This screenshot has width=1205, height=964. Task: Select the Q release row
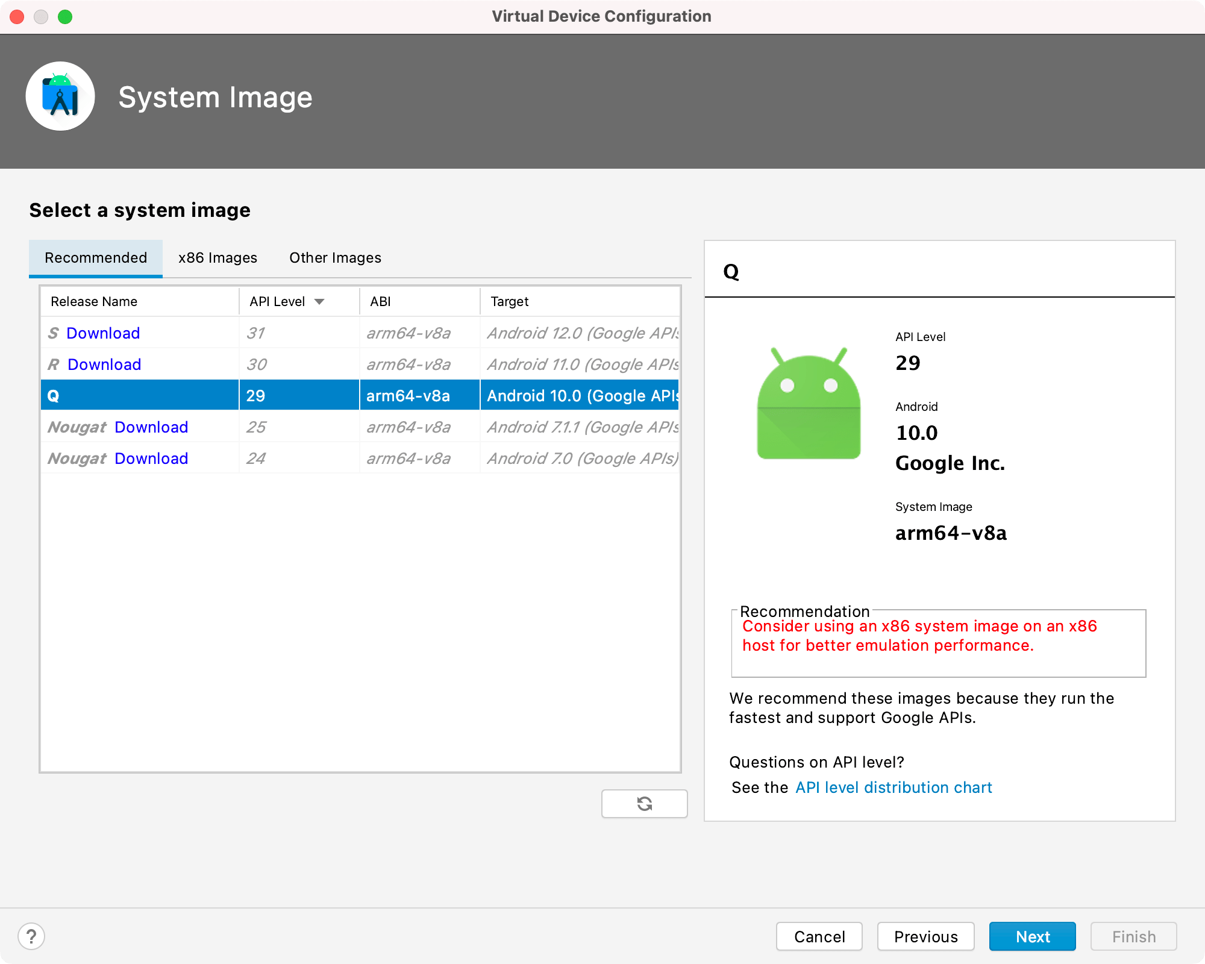139,396
